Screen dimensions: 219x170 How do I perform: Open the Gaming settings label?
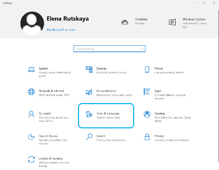[x=160, y=114]
